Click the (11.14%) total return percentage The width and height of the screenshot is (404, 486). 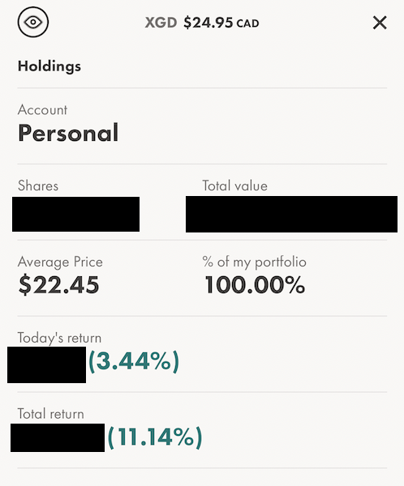point(155,437)
